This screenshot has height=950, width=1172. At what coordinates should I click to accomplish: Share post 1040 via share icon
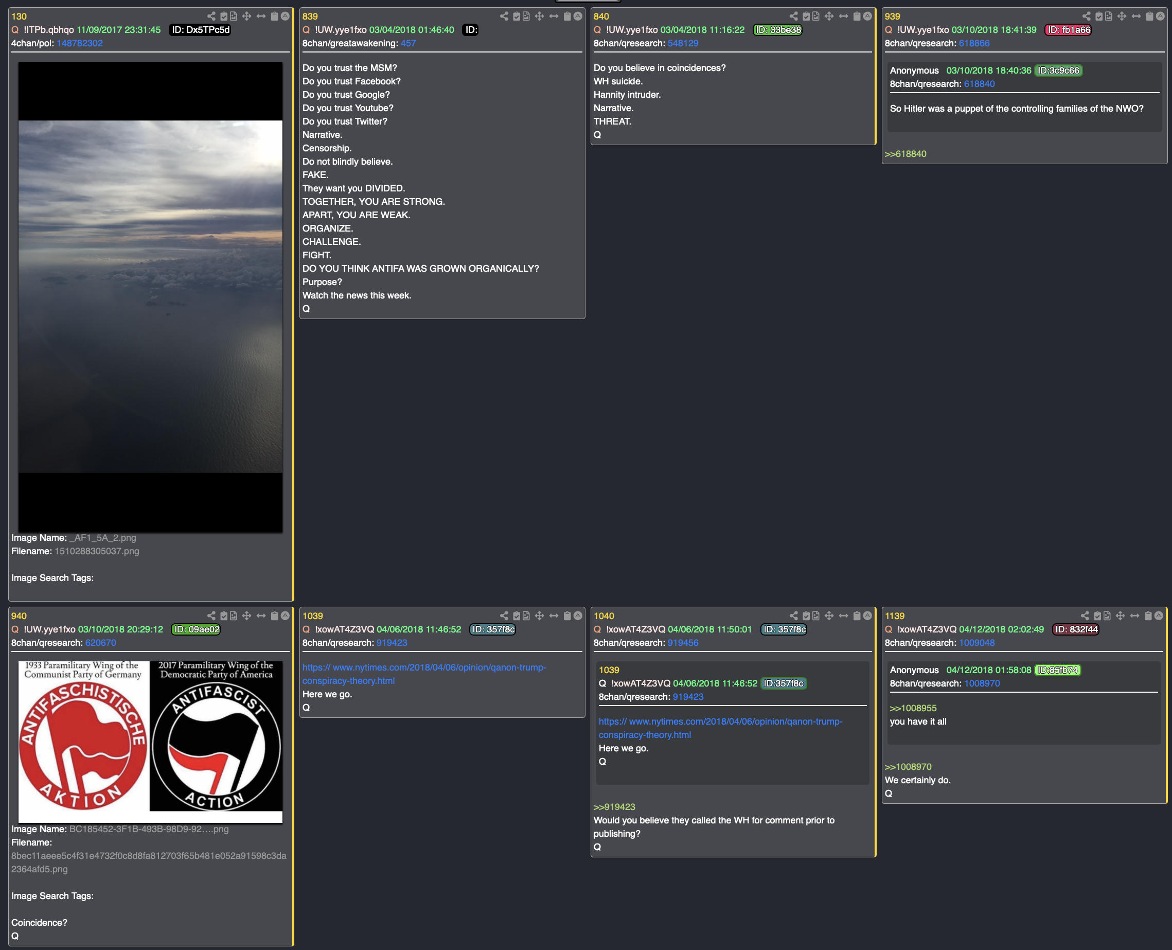point(794,615)
